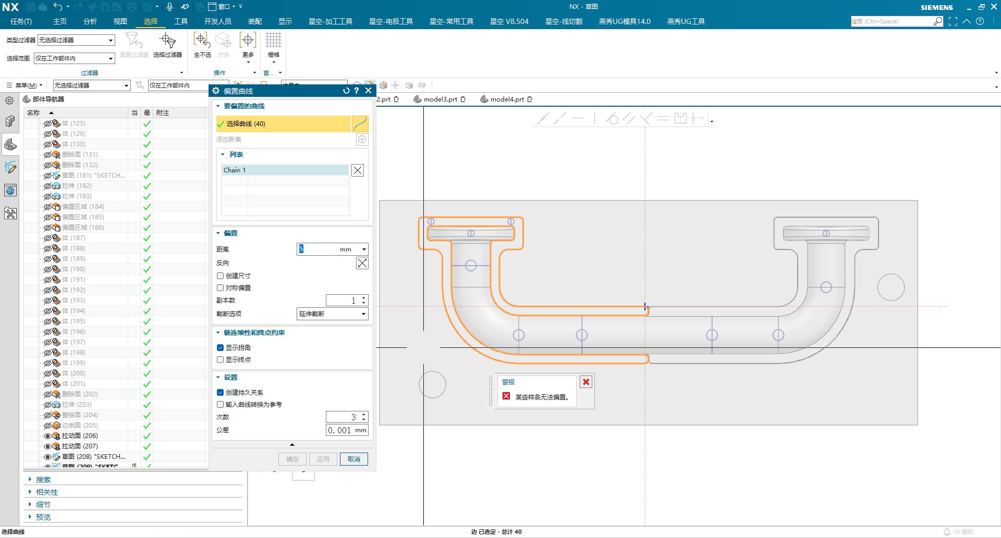Switch to model3.prt tab
1001x538 pixels.
439,99
